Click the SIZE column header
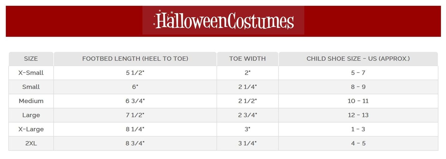Image resolution: width=446 pixels, height=159 pixels. tap(31, 59)
